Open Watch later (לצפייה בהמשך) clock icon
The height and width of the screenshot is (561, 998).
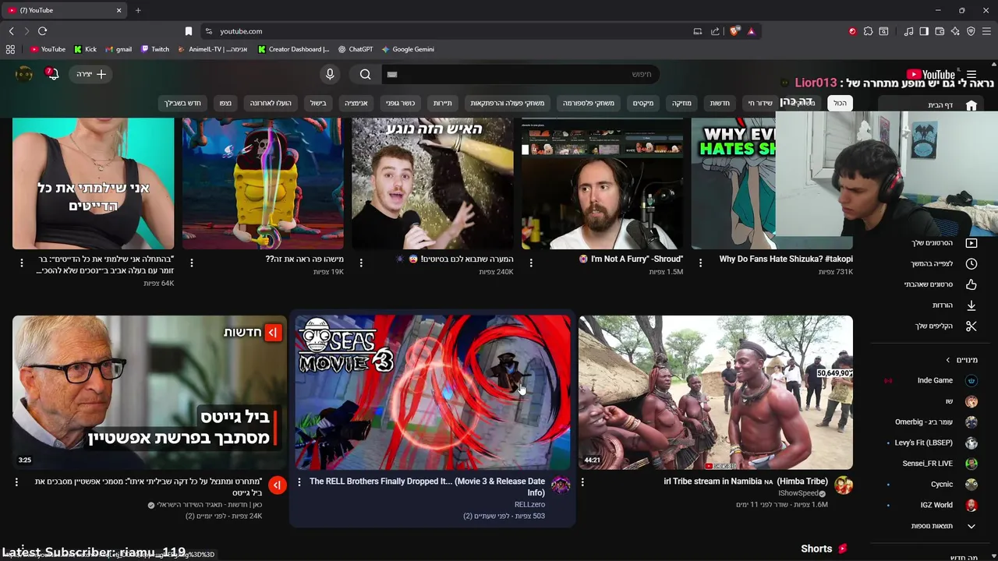pos(971,263)
